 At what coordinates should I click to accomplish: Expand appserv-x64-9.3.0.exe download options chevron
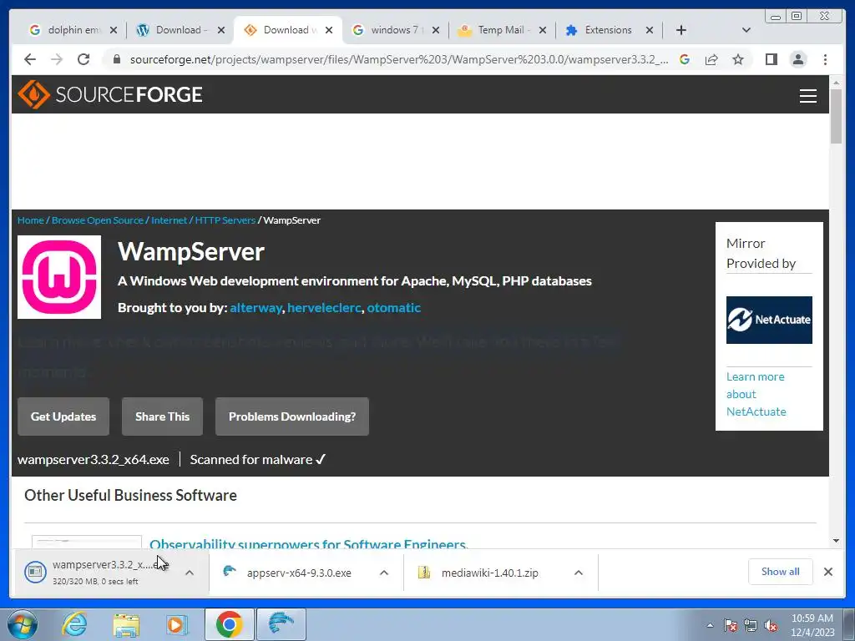coord(384,573)
